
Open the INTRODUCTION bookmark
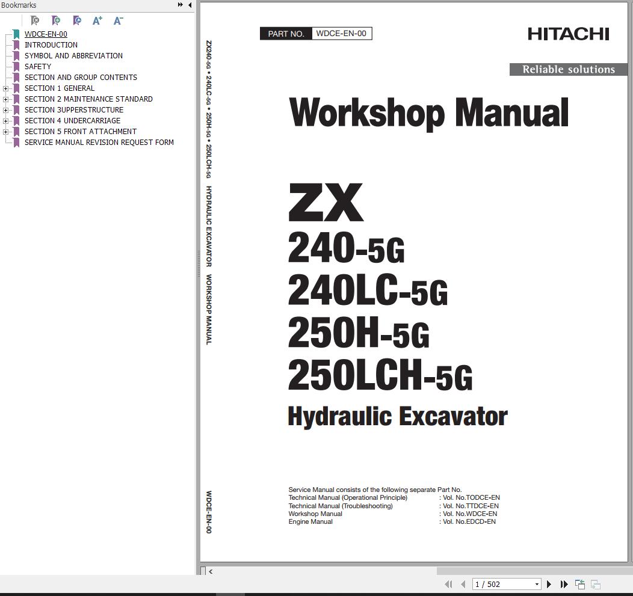point(51,45)
